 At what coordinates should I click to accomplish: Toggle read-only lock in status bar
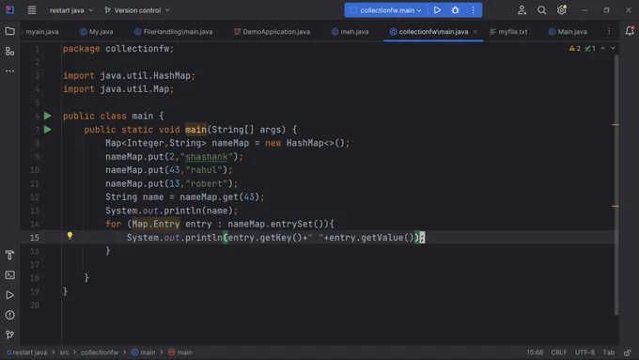pyautogui.click(x=627, y=352)
